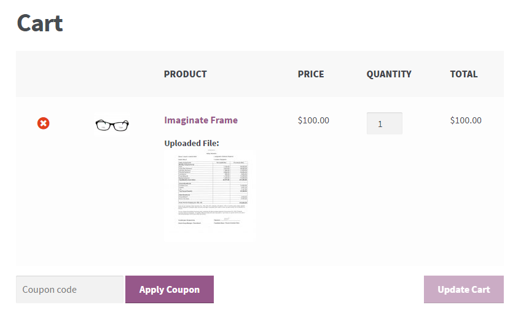
Task: Select the QUANTITY column header
Action: click(389, 74)
